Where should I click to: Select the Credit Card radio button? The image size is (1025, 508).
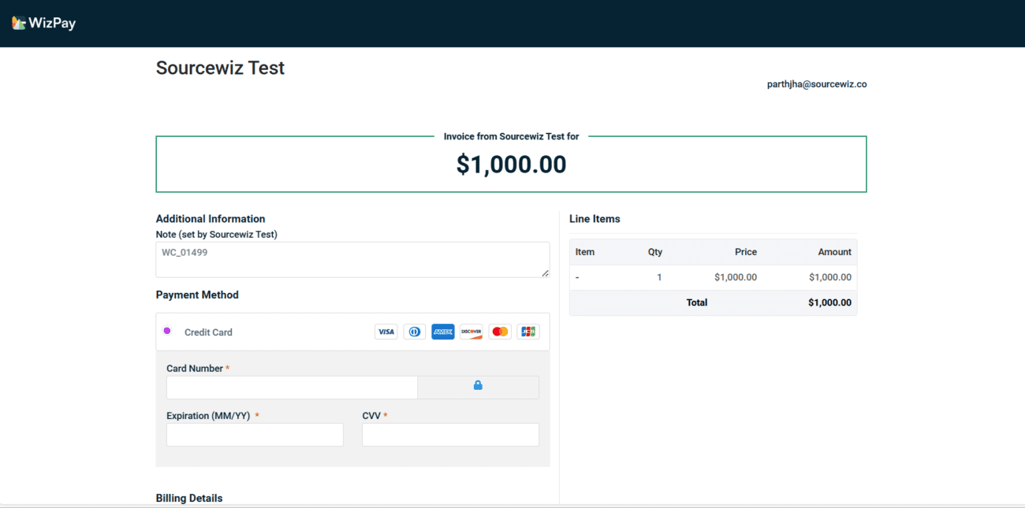[x=167, y=331]
